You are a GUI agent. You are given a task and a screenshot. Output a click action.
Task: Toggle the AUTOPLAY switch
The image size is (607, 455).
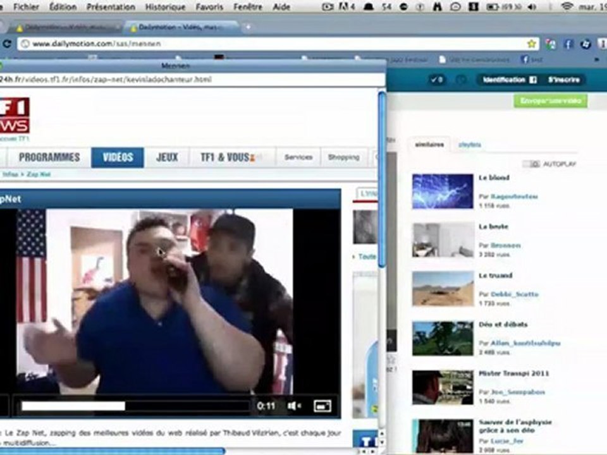tap(531, 164)
